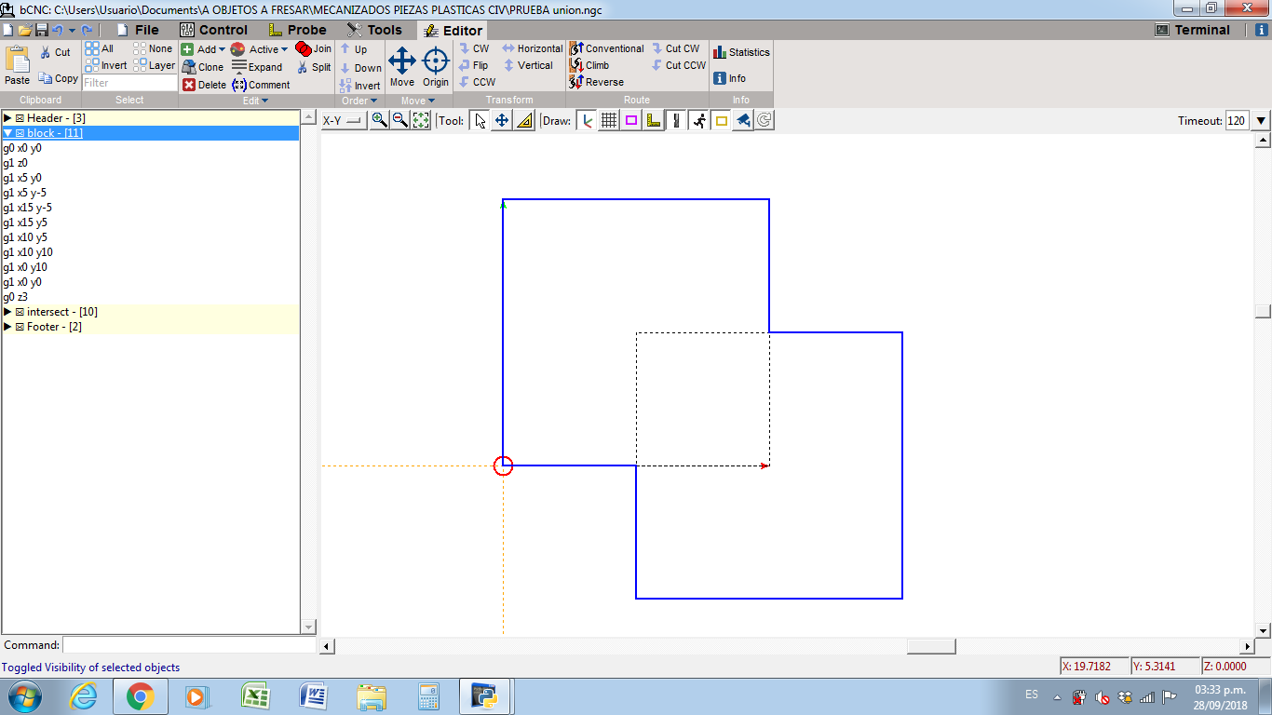1272x715 pixels.
Task: Expand the Footer - [2] block
Action: point(7,327)
